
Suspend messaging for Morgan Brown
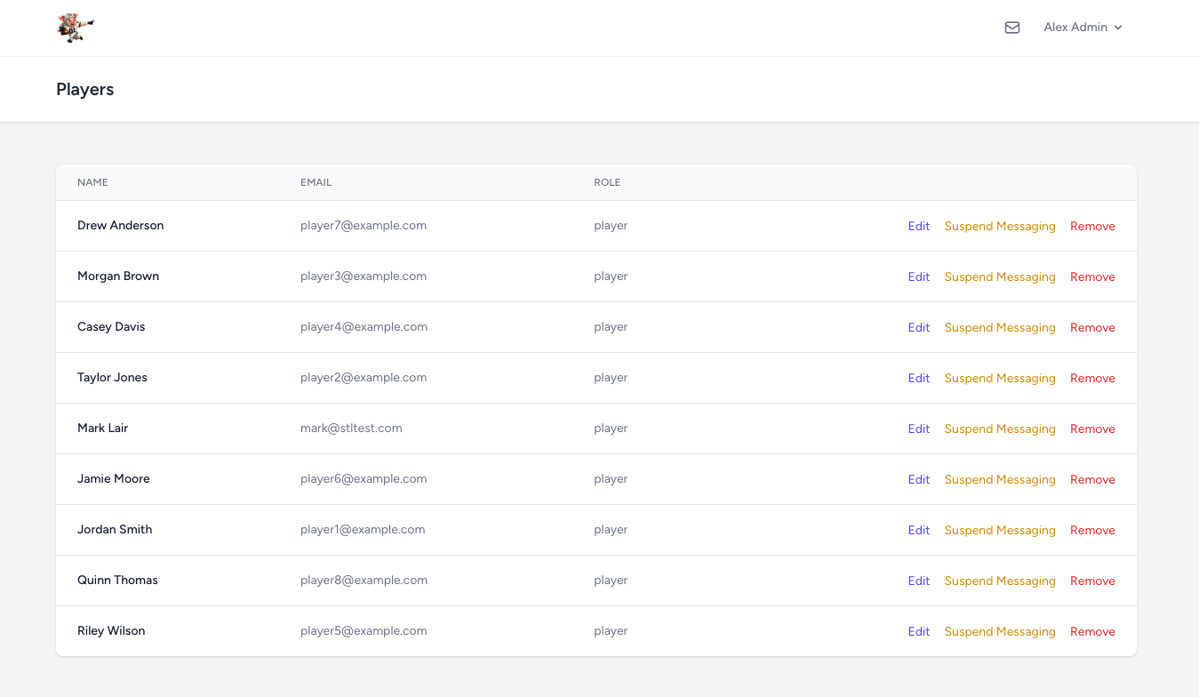pyautogui.click(x=1000, y=276)
